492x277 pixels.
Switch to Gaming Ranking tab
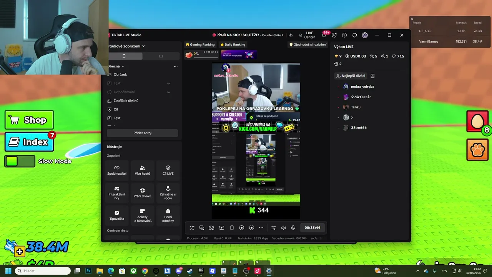tap(200, 45)
